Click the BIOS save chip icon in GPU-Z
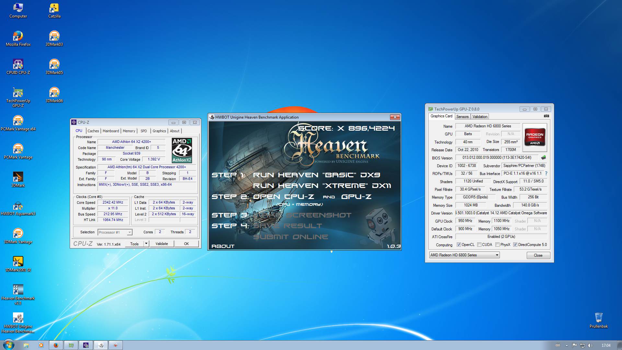622x350 pixels. coord(543,157)
